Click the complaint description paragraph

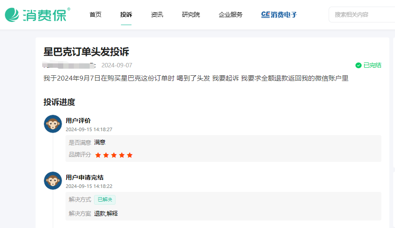(196, 78)
